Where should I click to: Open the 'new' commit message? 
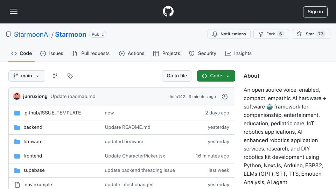pyautogui.click(x=109, y=113)
